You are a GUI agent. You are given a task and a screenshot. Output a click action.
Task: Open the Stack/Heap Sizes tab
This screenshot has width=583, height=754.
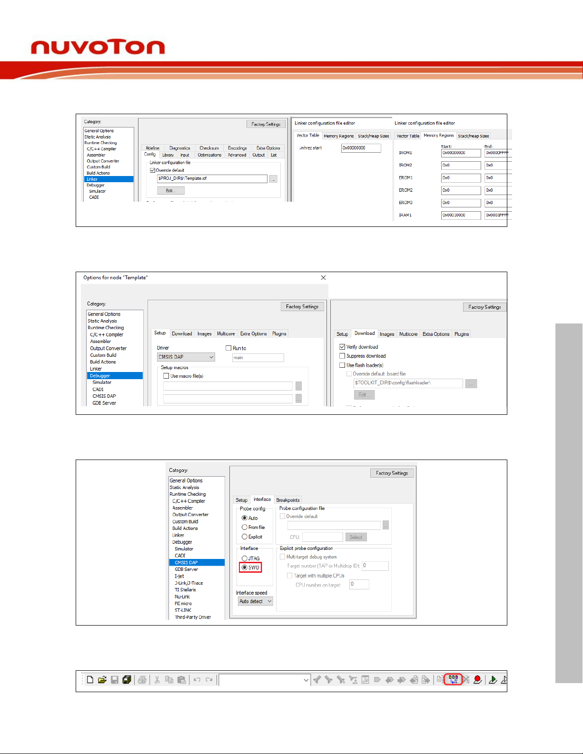[373, 136]
